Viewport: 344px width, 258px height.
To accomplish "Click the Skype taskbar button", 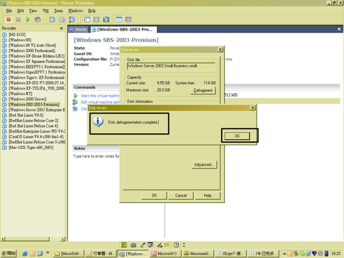I will tap(230, 254).
